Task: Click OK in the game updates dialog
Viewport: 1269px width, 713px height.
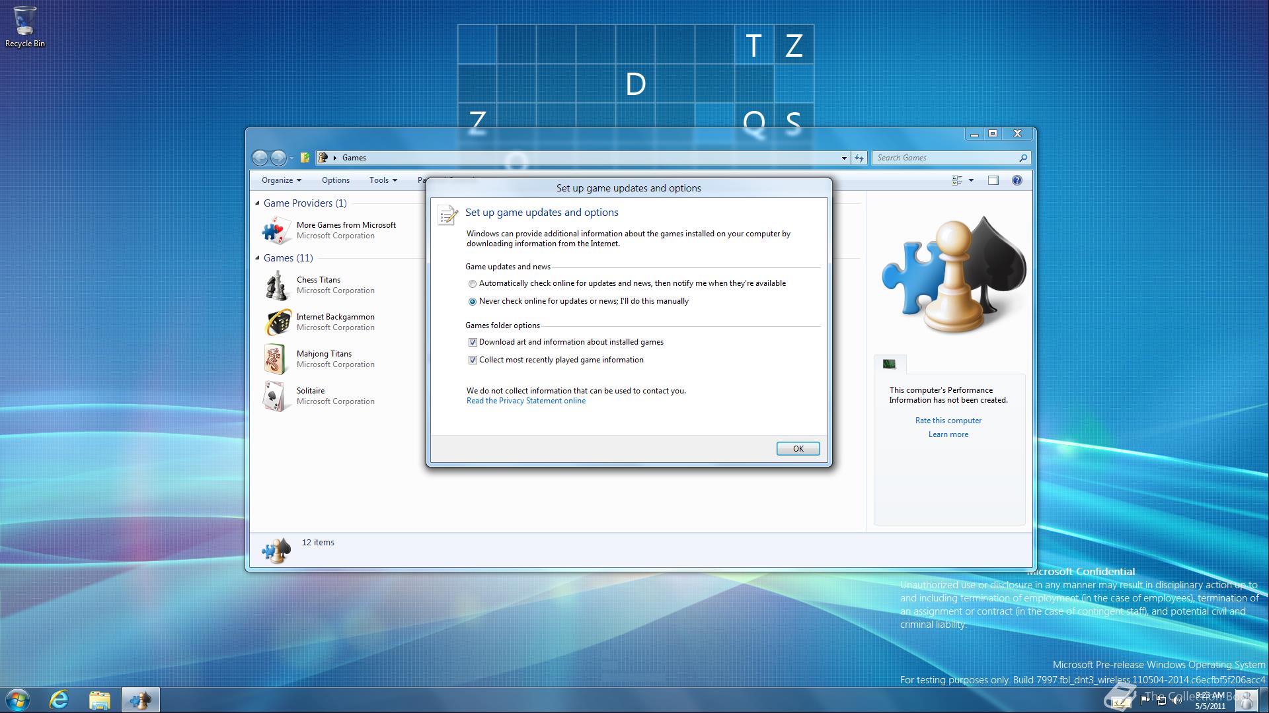Action: [x=798, y=449]
